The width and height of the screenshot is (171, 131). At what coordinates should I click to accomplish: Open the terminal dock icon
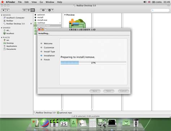(112, 123)
